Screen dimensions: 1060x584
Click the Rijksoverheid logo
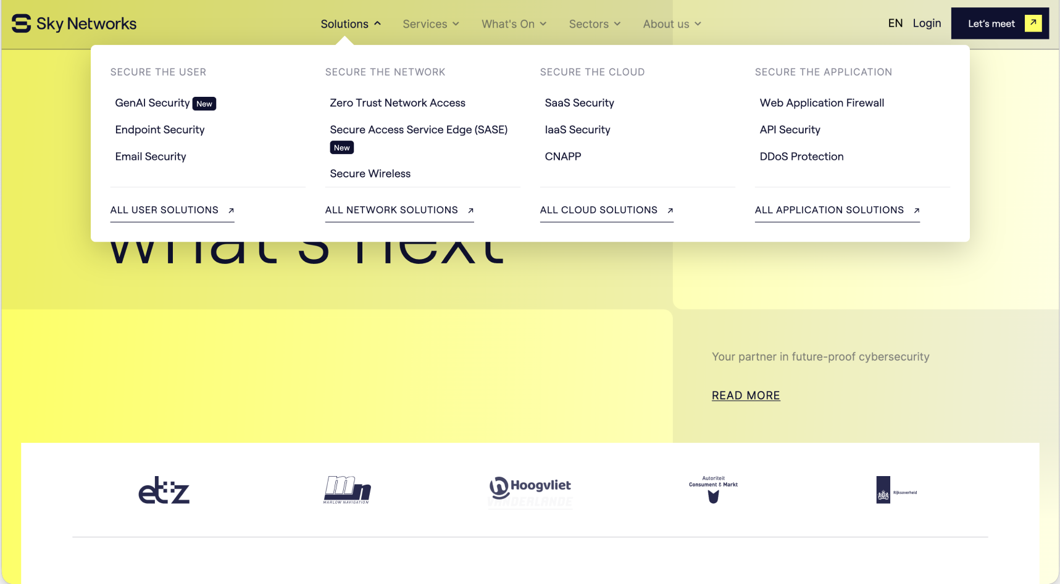pos(896,490)
